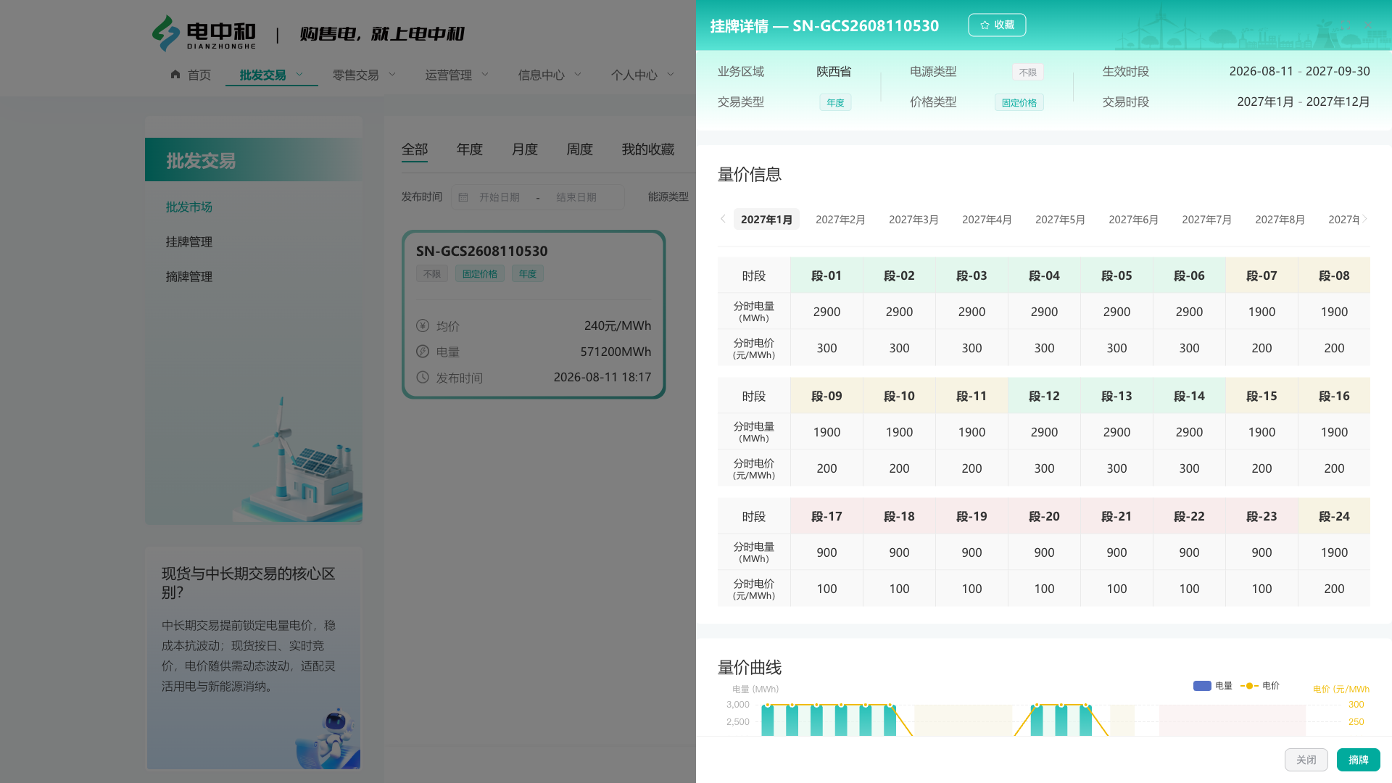Open the 2027年4月 month tab
The height and width of the screenshot is (783, 1392).
(x=987, y=219)
